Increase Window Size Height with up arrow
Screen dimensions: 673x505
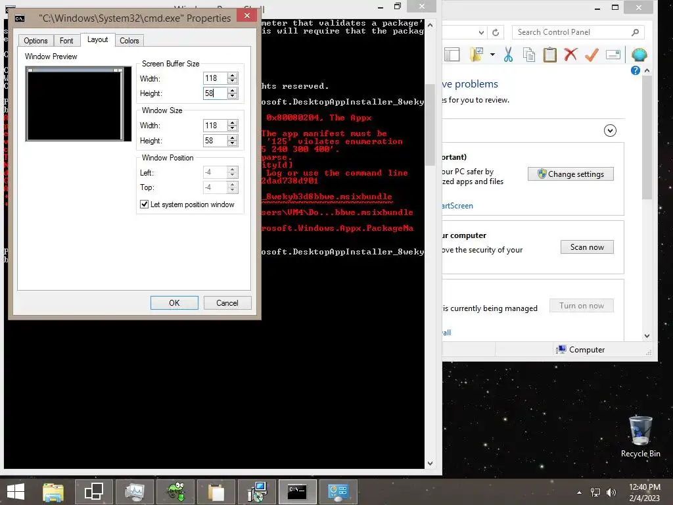(x=232, y=138)
